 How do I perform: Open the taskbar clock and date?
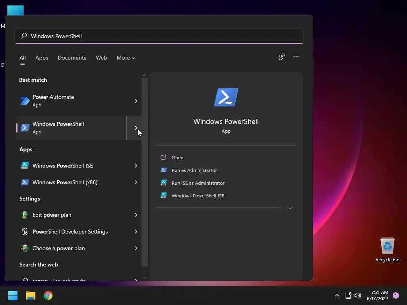pos(378,295)
